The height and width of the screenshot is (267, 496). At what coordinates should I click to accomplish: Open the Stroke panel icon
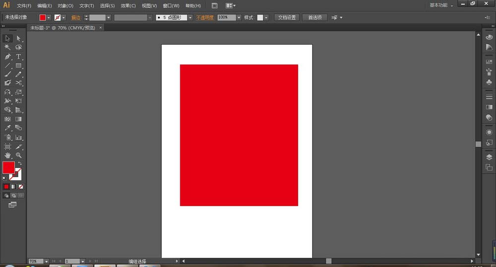pos(489,97)
